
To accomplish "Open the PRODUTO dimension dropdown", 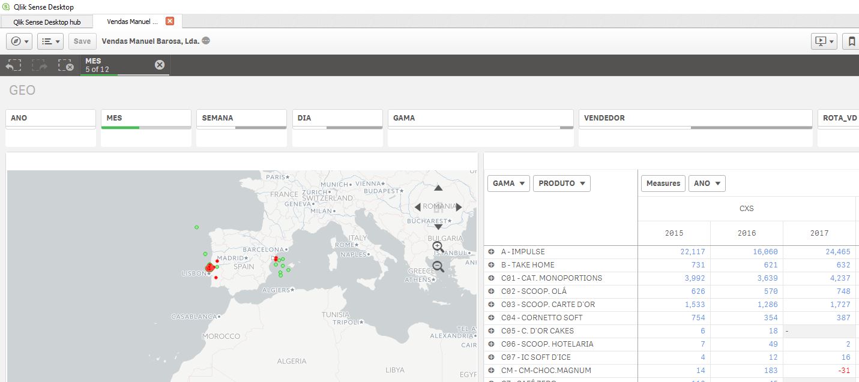I will [x=561, y=184].
